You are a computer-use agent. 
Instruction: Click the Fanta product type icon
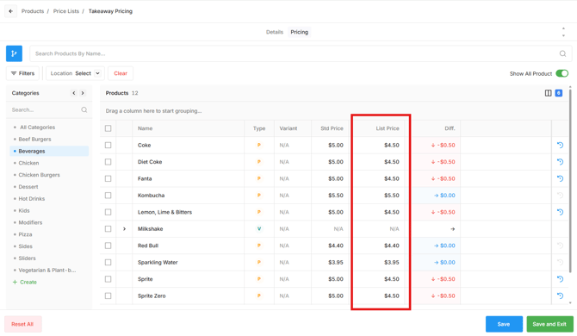(259, 178)
